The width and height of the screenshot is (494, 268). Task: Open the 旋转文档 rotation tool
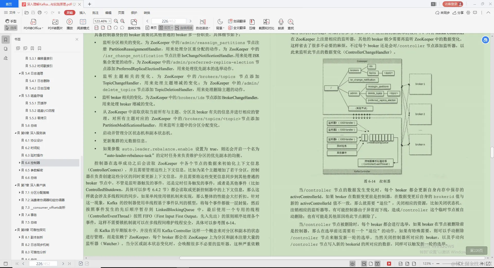coord(134,24)
